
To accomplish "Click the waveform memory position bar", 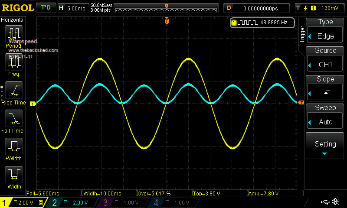I will pyautogui.click(x=167, y=8).
